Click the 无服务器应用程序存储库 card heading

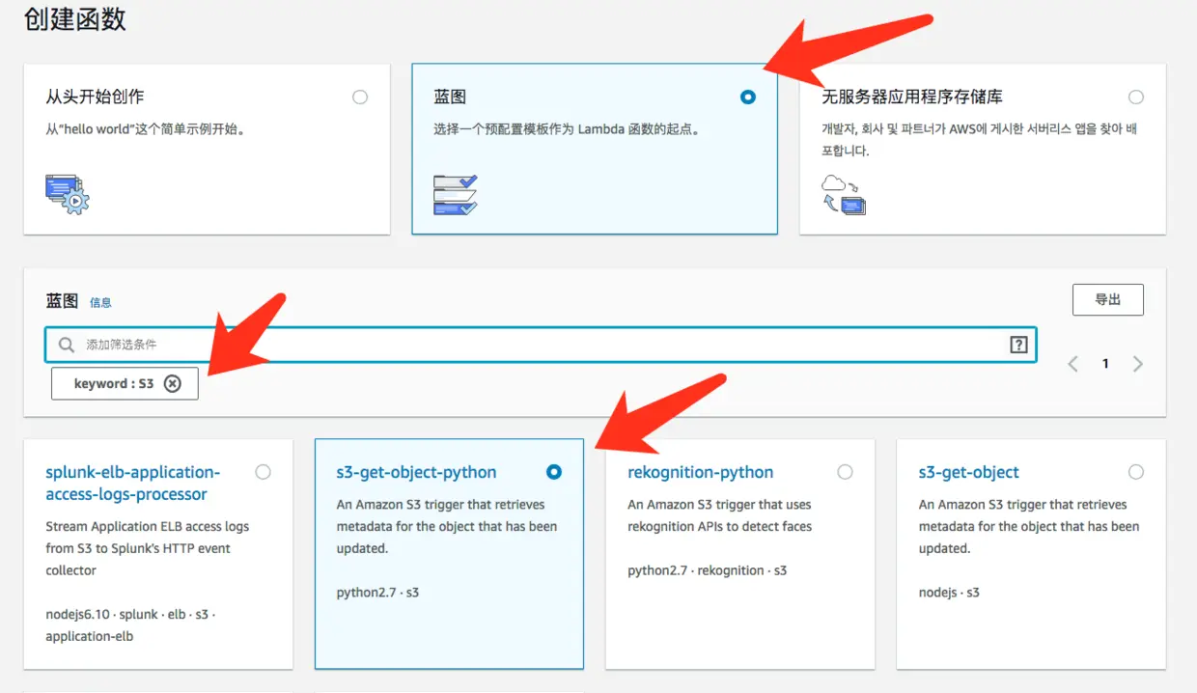(x=911, y=97)
